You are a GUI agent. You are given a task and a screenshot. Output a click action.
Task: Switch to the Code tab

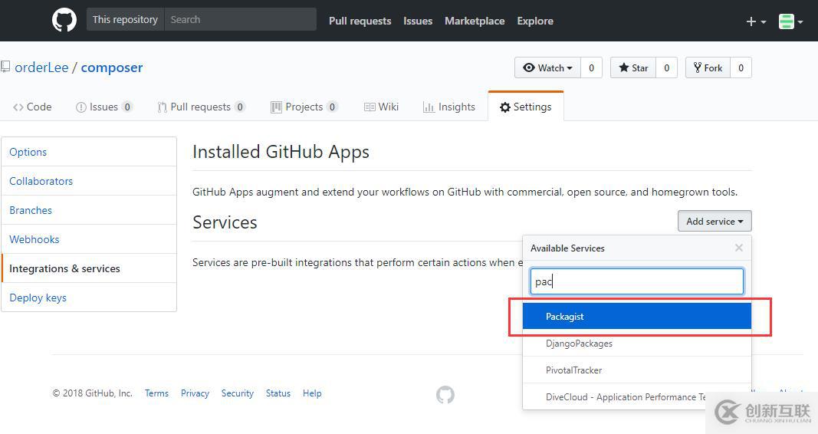tap(32, 107)
